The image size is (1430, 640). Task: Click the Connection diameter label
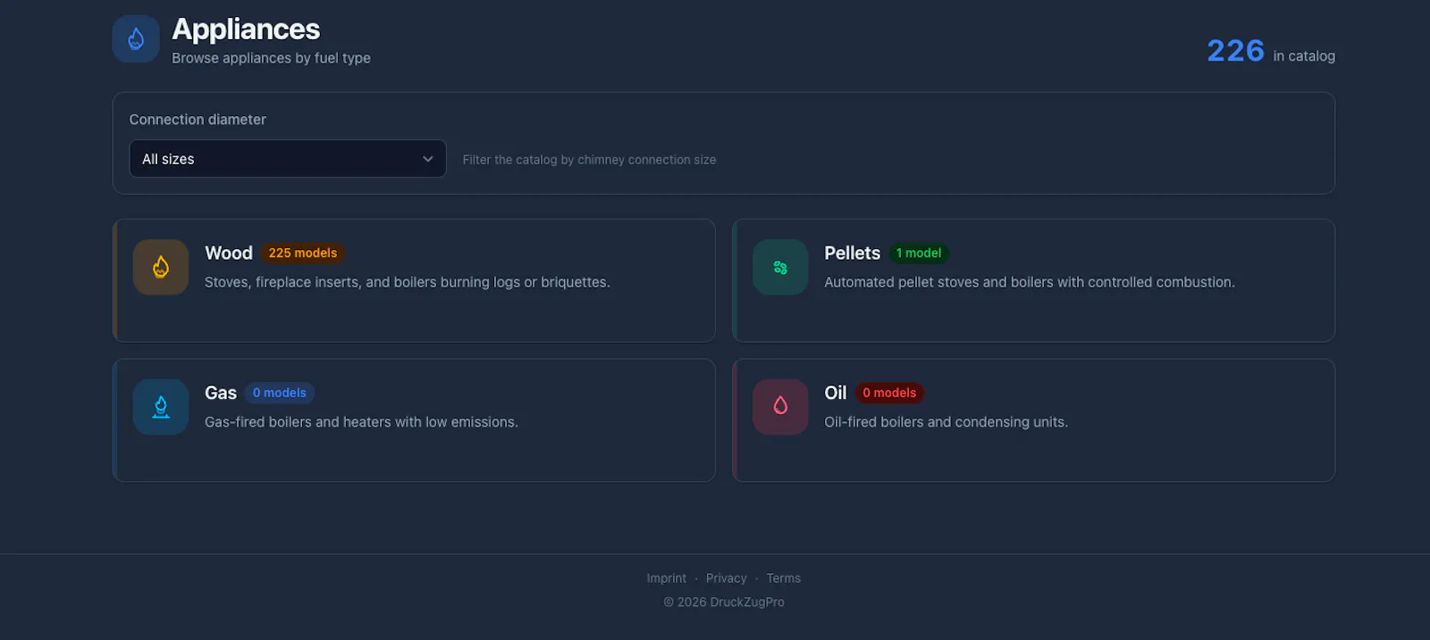pyautogui.click(x=198, y=120)
